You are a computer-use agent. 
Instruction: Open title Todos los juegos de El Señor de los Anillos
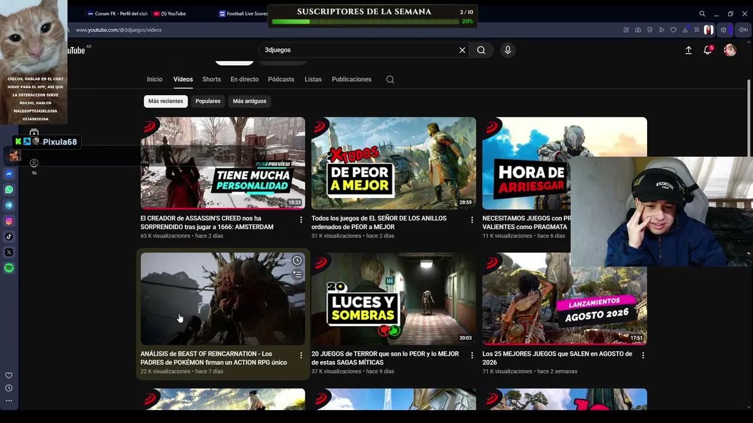379,223
